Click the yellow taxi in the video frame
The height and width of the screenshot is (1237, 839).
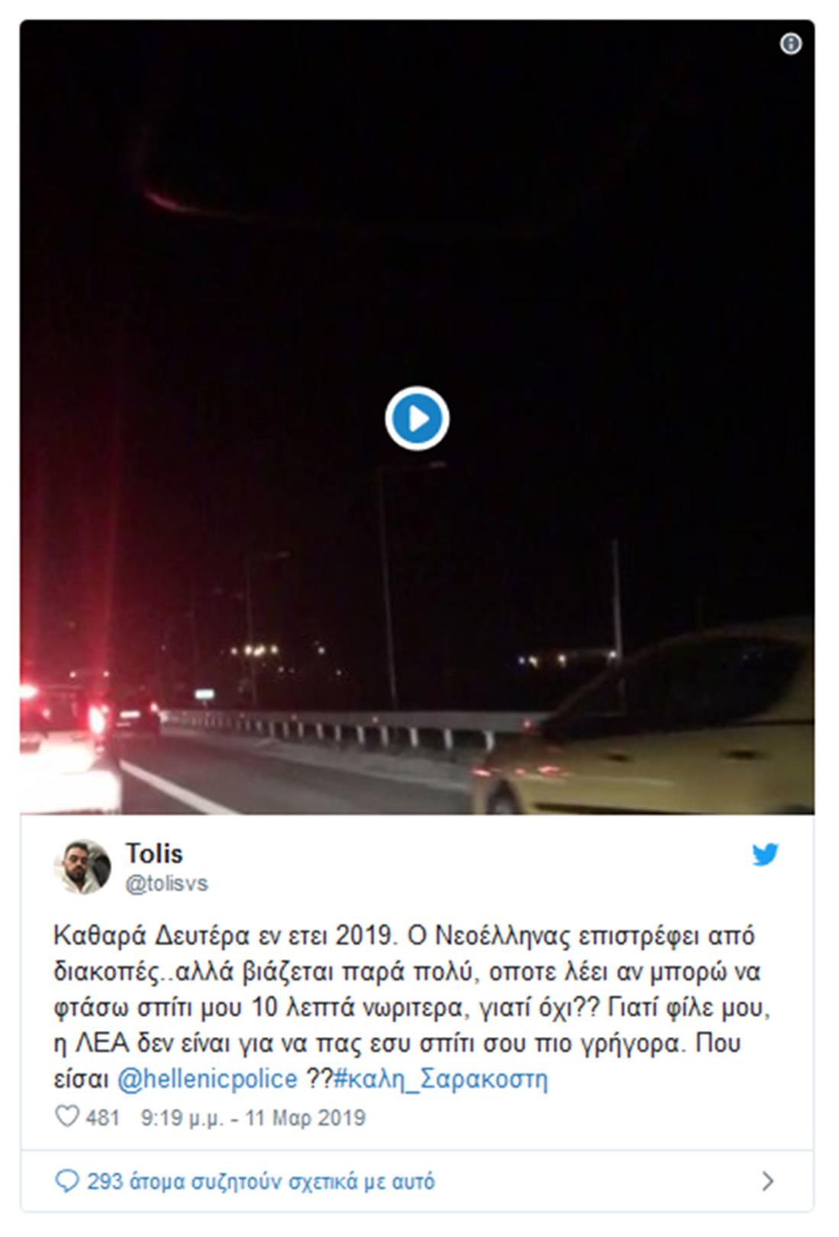coord(649,725)
